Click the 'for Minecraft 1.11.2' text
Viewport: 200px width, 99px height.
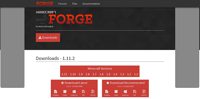click(x=45, y=26)
